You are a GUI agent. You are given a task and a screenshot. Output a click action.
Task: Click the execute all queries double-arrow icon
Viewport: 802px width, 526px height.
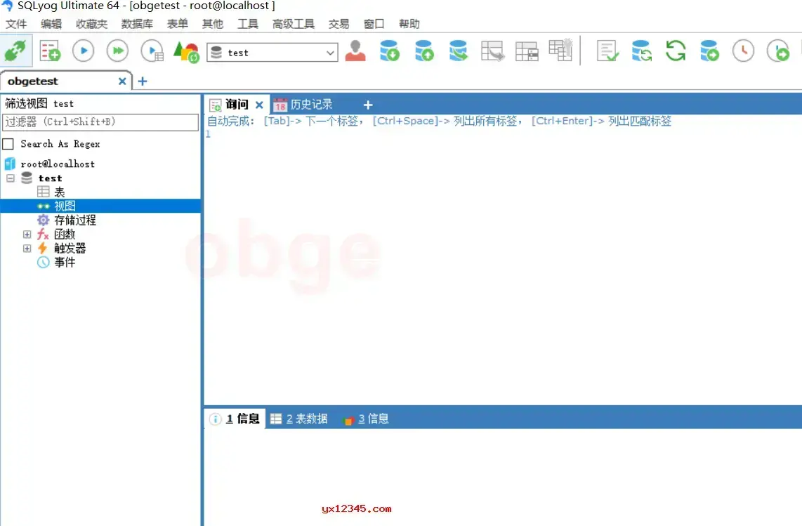(118, 51)
